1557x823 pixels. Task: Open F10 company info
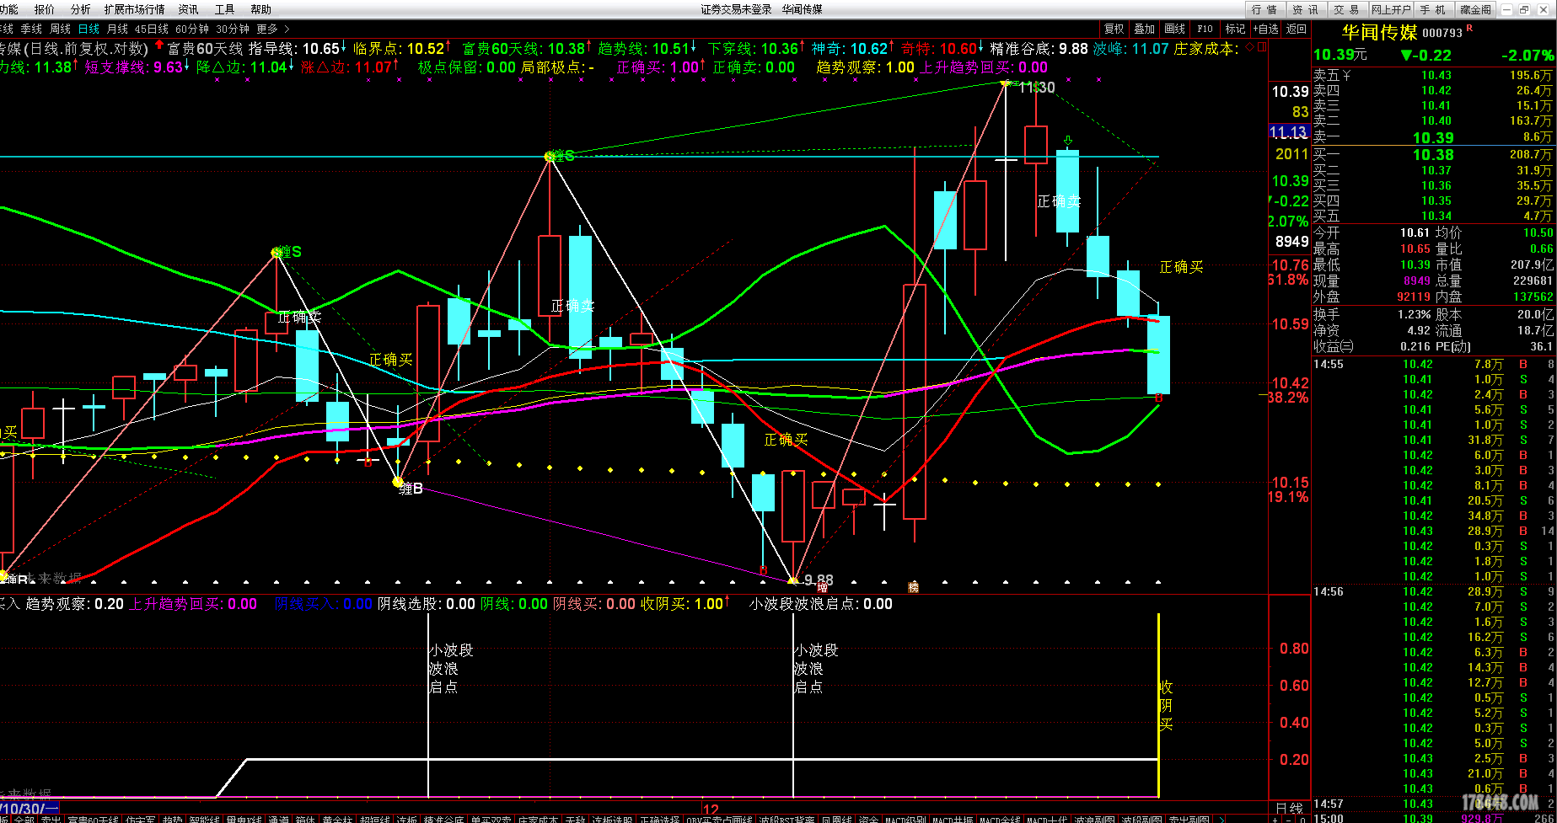pos(1205,29)
